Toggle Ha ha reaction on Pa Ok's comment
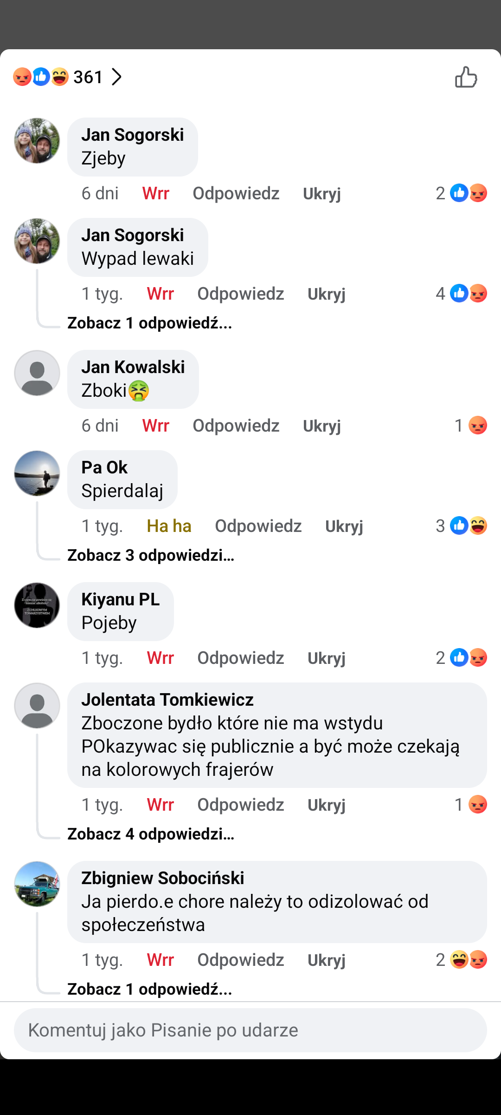The image size is (501, 1115). [x=169, y=526]
